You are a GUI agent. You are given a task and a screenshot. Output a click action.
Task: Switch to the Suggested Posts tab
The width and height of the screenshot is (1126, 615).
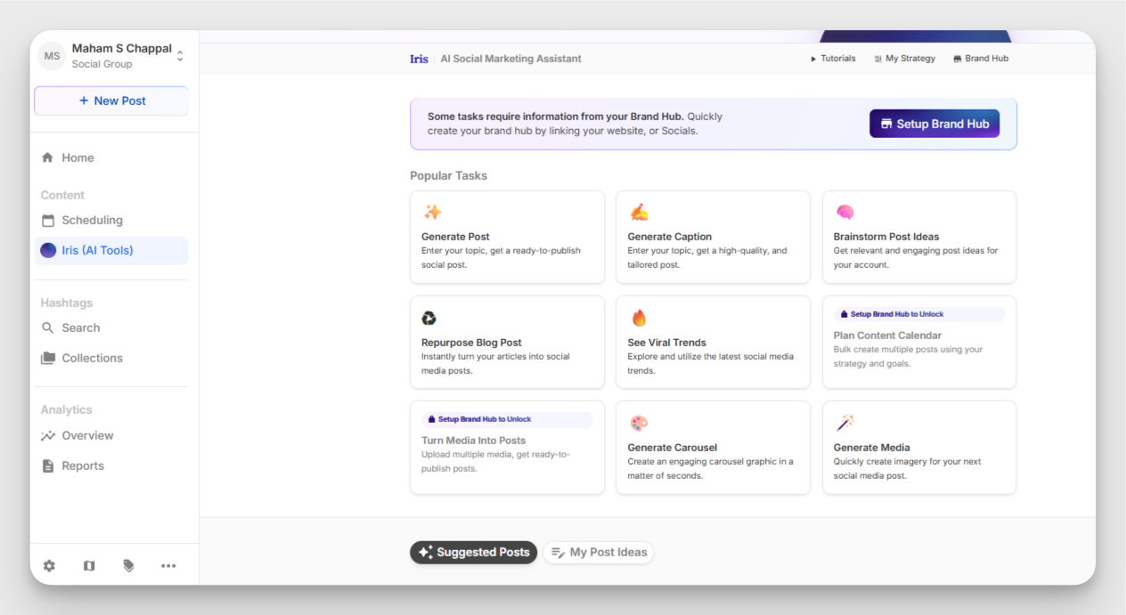pos(474,552)
